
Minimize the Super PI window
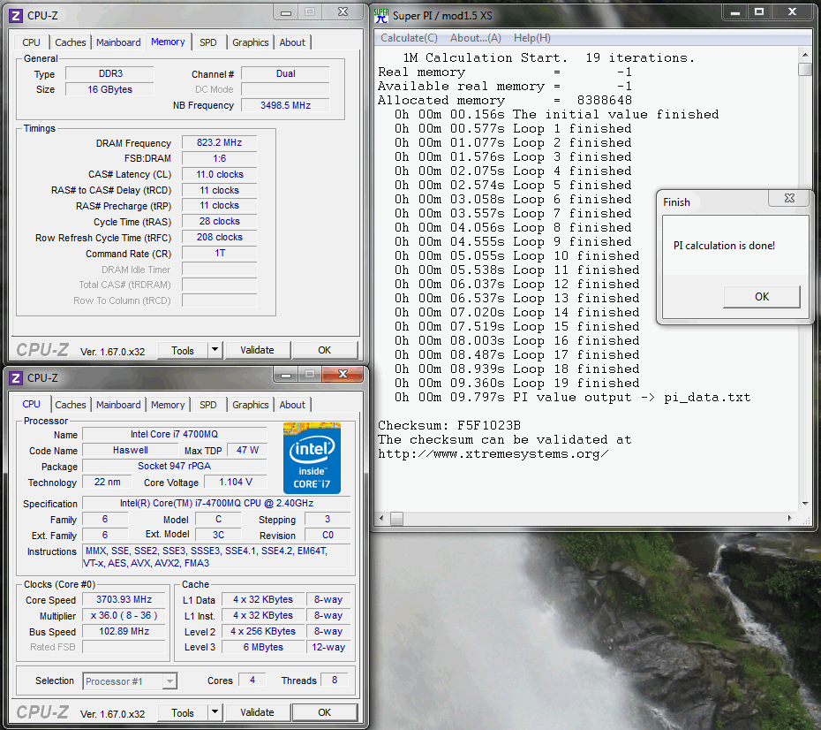735,12
